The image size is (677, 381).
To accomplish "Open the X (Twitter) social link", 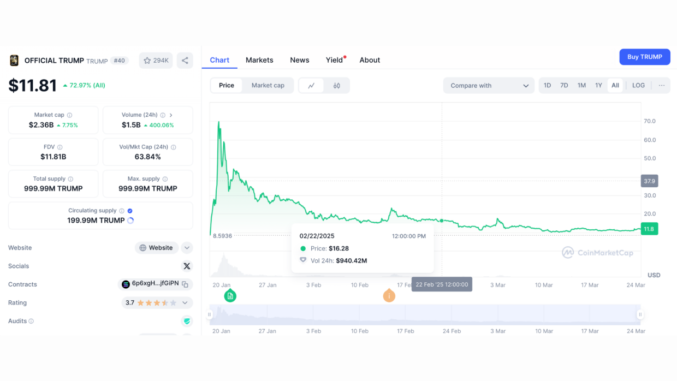I will point(187,266).
